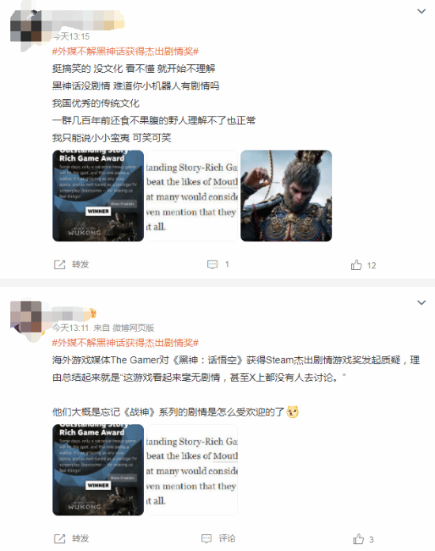Screen dimensions: 435x551
Task: Open first post's article text screenshot thumbnail
Action: click(192, 196)
